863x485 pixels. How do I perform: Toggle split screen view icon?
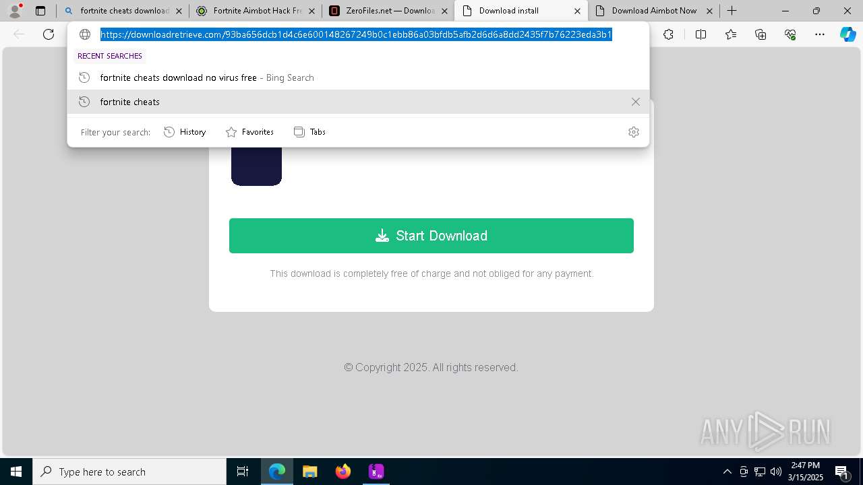[701, 34]
